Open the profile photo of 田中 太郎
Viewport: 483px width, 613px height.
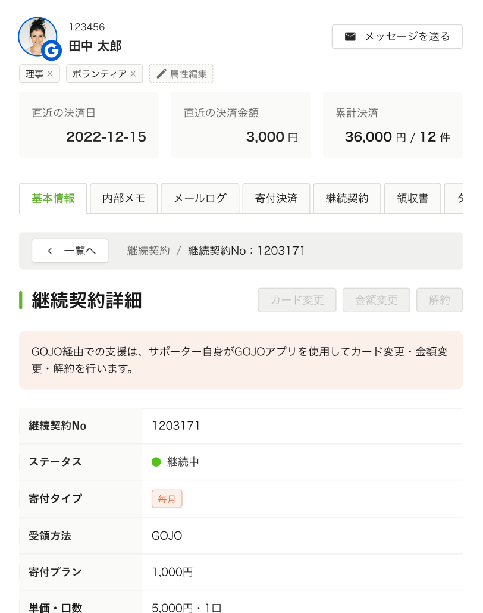[x=36, y=35]
